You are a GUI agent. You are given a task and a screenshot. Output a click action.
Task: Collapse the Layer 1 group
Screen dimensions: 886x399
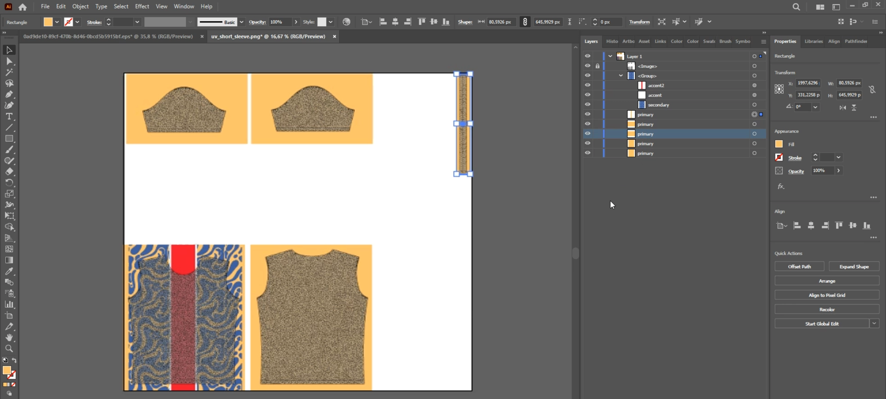[610, 56]
